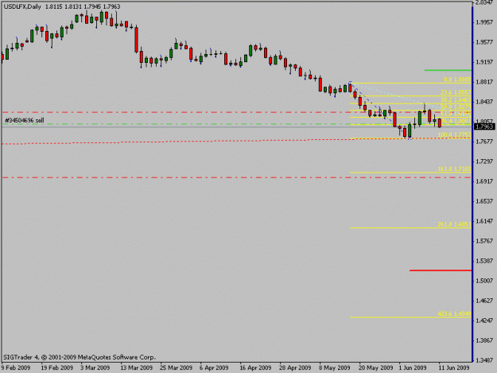
Task: Select the Fibonacci 76.4 level label 1.8001
Action: click(456, 121)
